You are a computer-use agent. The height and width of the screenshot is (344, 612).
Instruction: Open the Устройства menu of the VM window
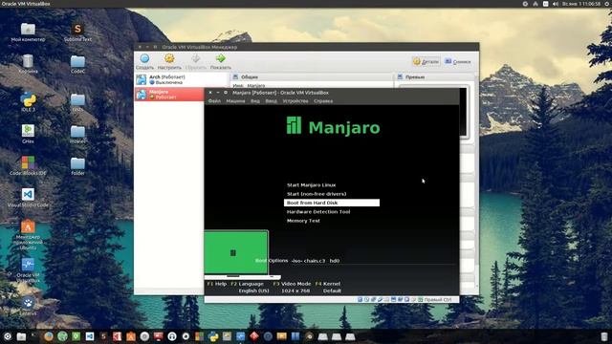click(x=295, y=101)
